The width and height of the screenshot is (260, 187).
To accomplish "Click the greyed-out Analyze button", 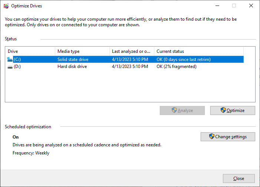I will pos(182,110).
